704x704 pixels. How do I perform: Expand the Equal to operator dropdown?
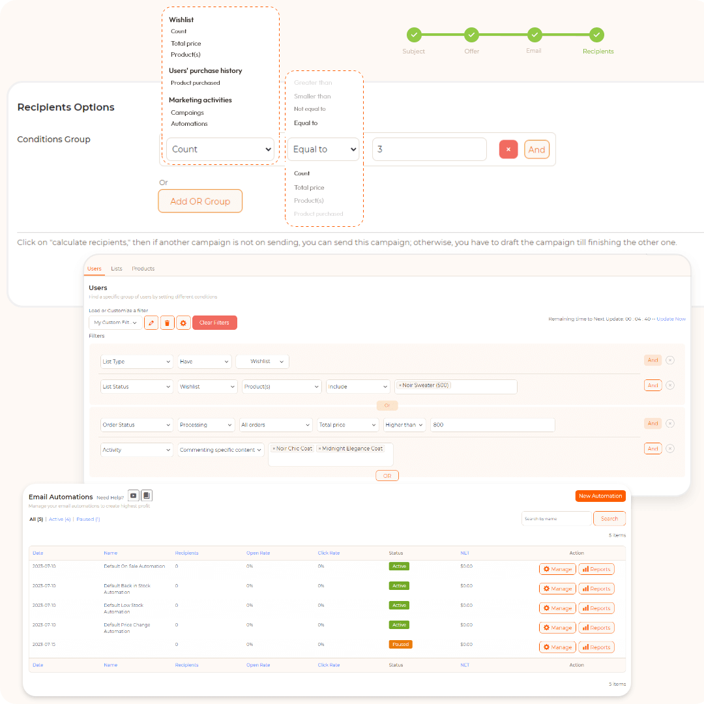click(x=323, y=149)
